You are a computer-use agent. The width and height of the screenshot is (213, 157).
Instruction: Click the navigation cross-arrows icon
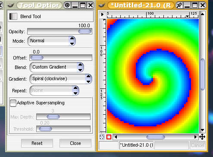(x=202, y=137)
